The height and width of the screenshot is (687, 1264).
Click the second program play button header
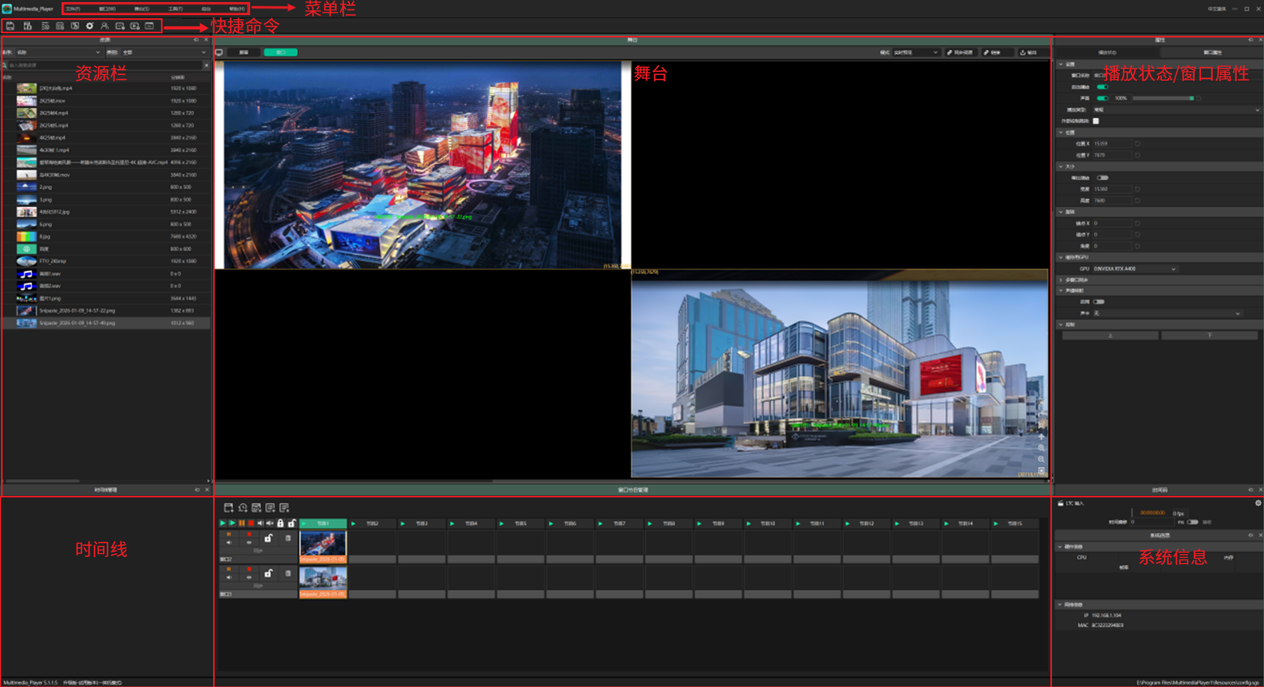point(354,523)
